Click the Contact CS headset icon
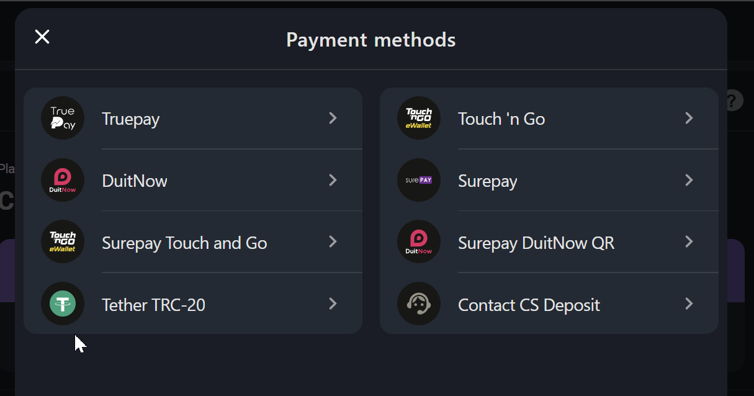 pyautogui.click(x=419, y=304)
